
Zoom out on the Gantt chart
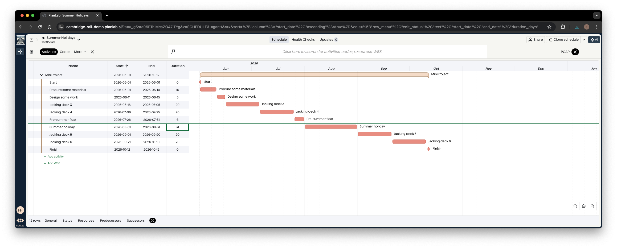pos(575,206)
